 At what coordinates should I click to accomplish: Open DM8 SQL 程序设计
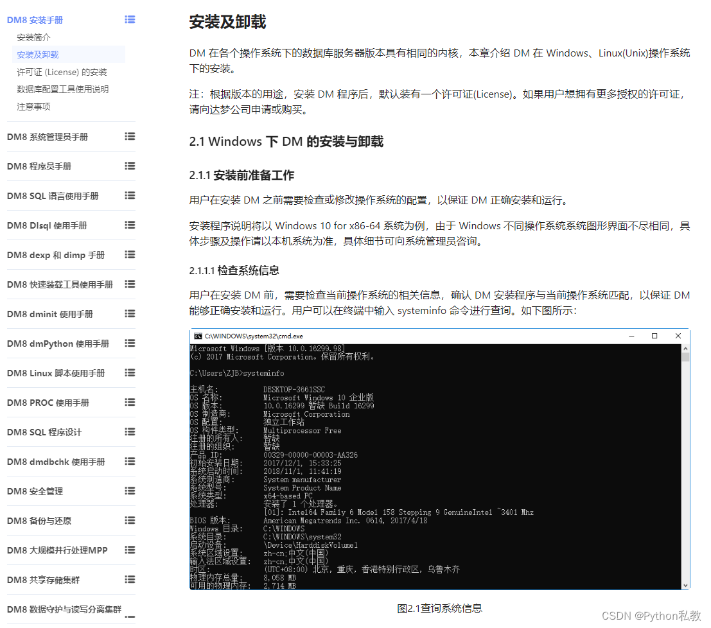pyautogui.click(x=44, y=432)
